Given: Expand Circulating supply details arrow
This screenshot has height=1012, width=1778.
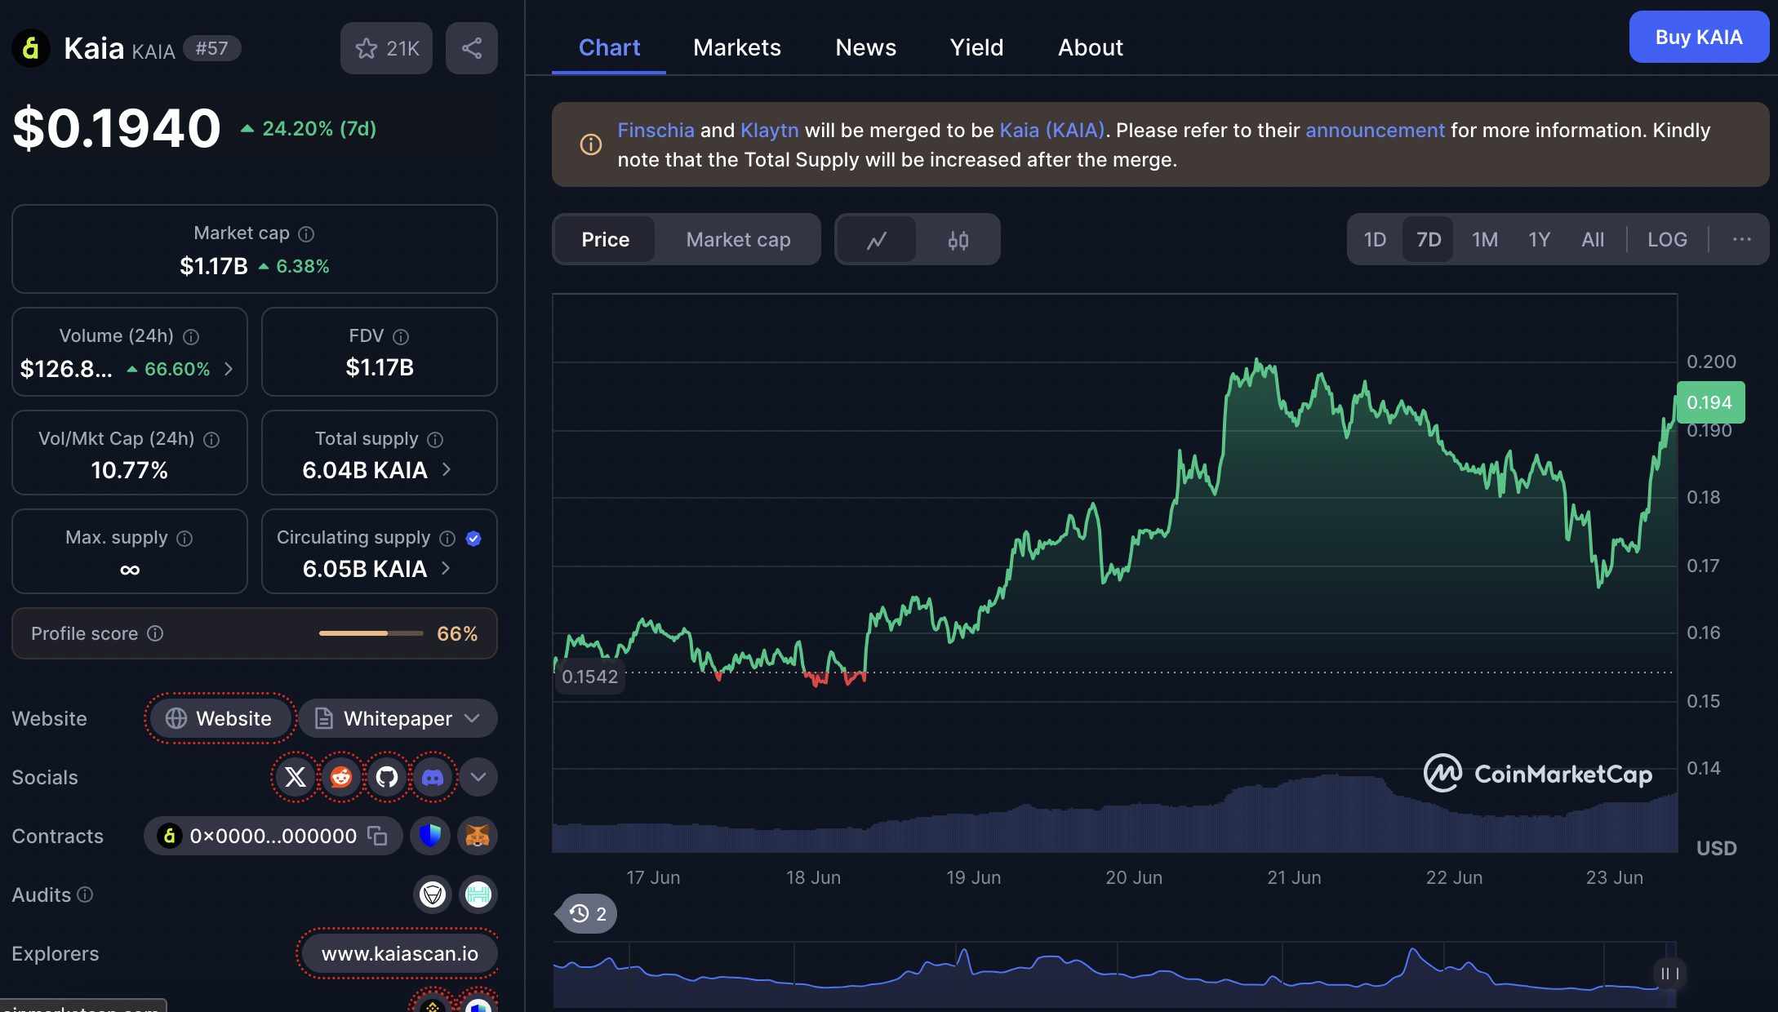Looking at the screenshot, I should 446,568.
